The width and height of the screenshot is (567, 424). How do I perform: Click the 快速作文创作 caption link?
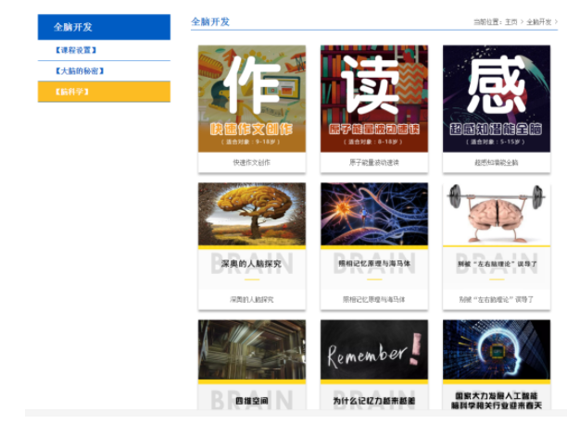click(251, 162)
